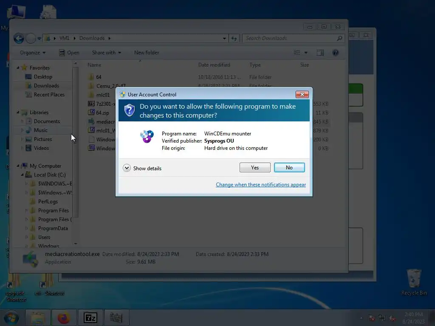Viewport: 435px width, 326px height.
Task: Toggle the preview pane icon
Action: coord(320,53)
